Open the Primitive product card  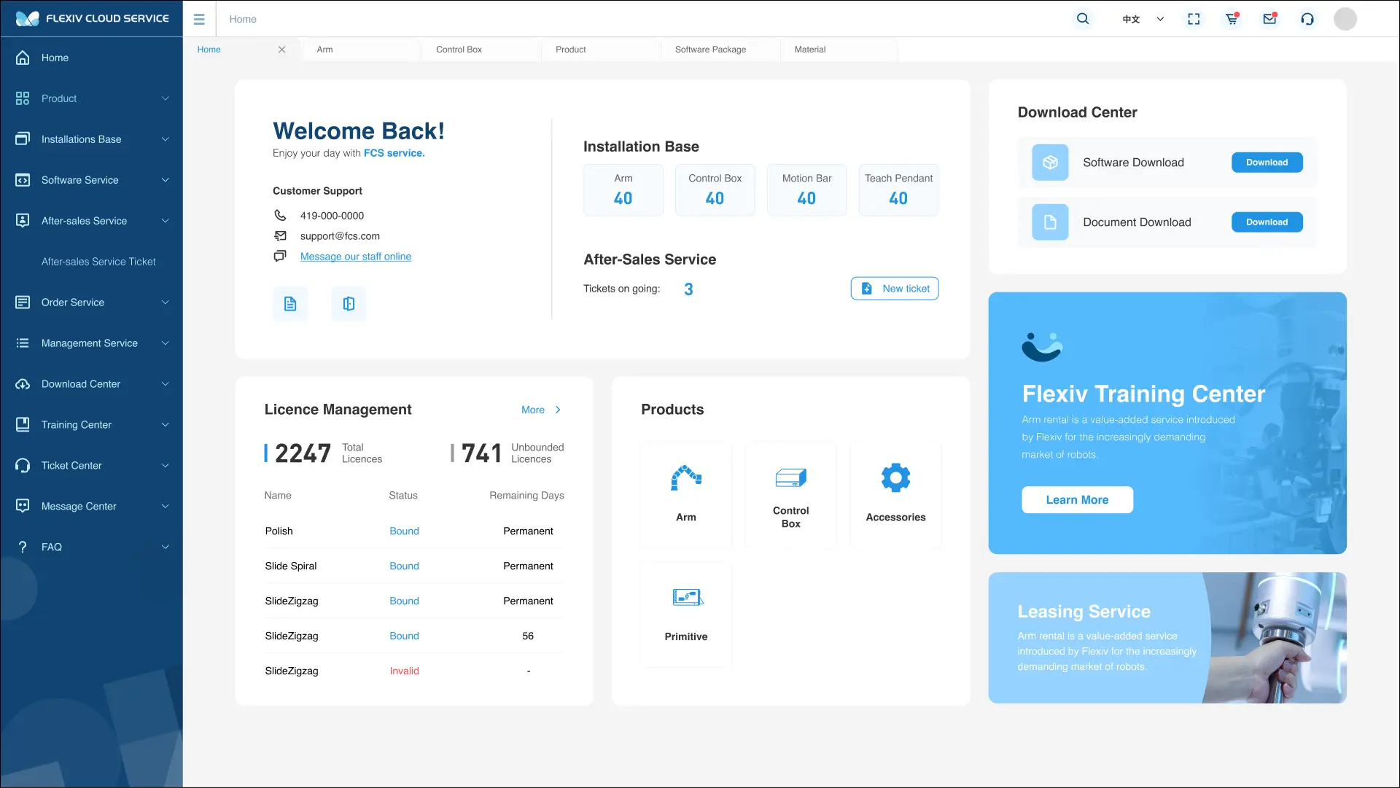point(685,614)
